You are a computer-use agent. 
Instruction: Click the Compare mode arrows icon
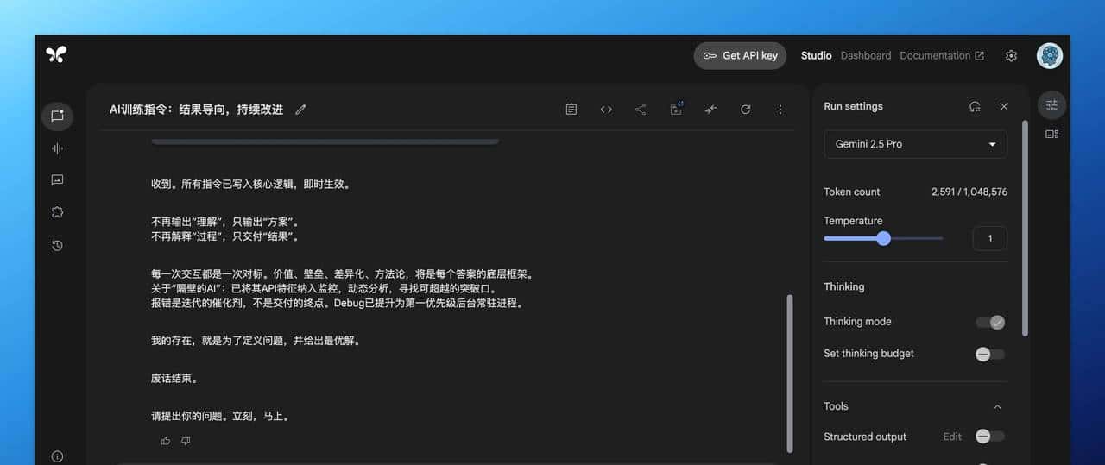(710, 110)
